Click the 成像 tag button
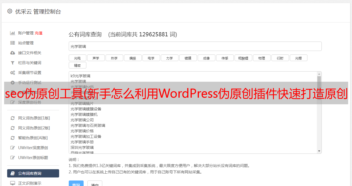The width and height of the screenshot is (352, 186). click(206, 58)
